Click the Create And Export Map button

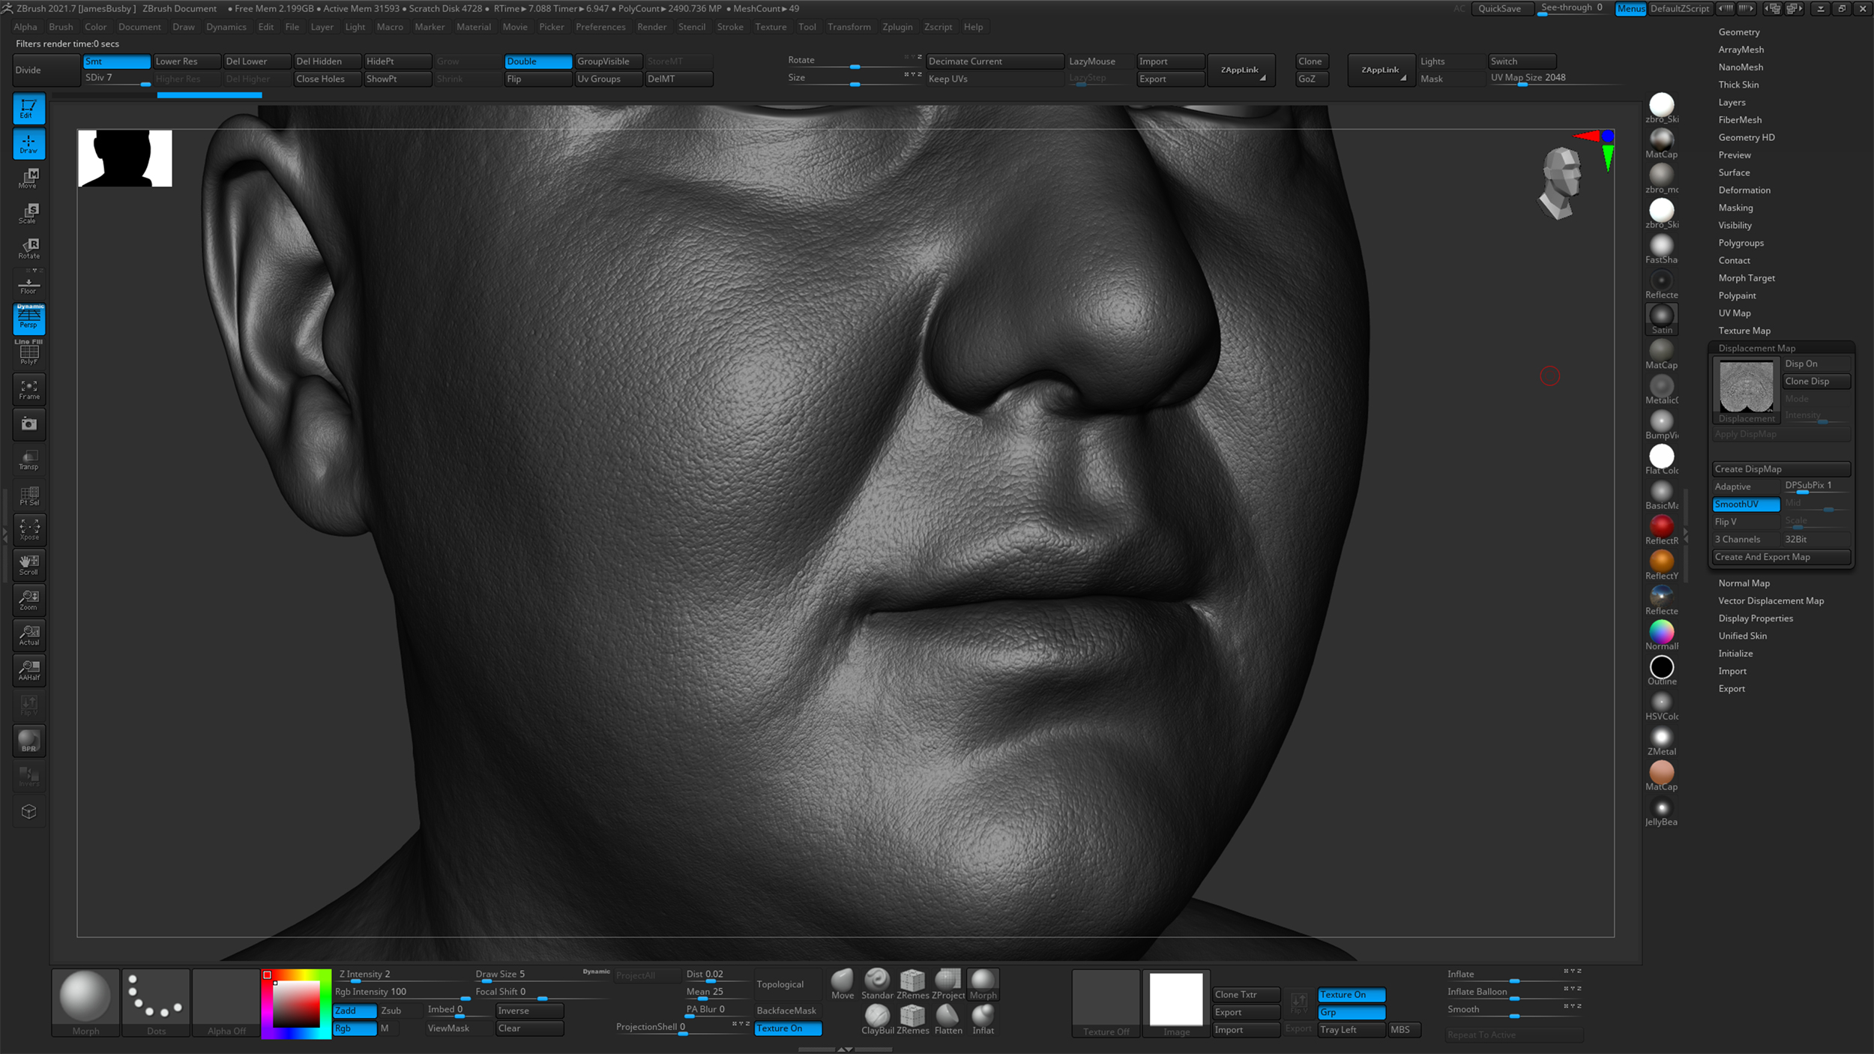1782,556
